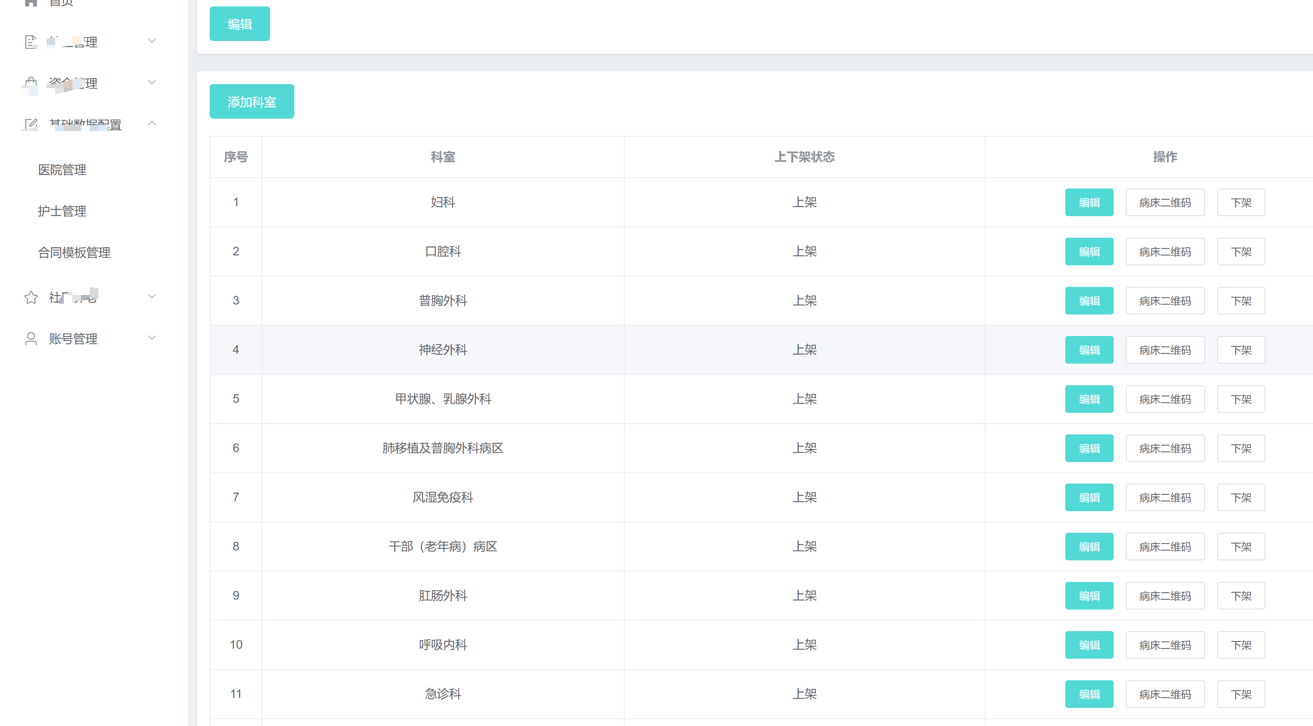Open 病床二维码 for 呼吸内科
Image resolution: width=1313 pixels, height=726 pixels.
[1165, 645]
